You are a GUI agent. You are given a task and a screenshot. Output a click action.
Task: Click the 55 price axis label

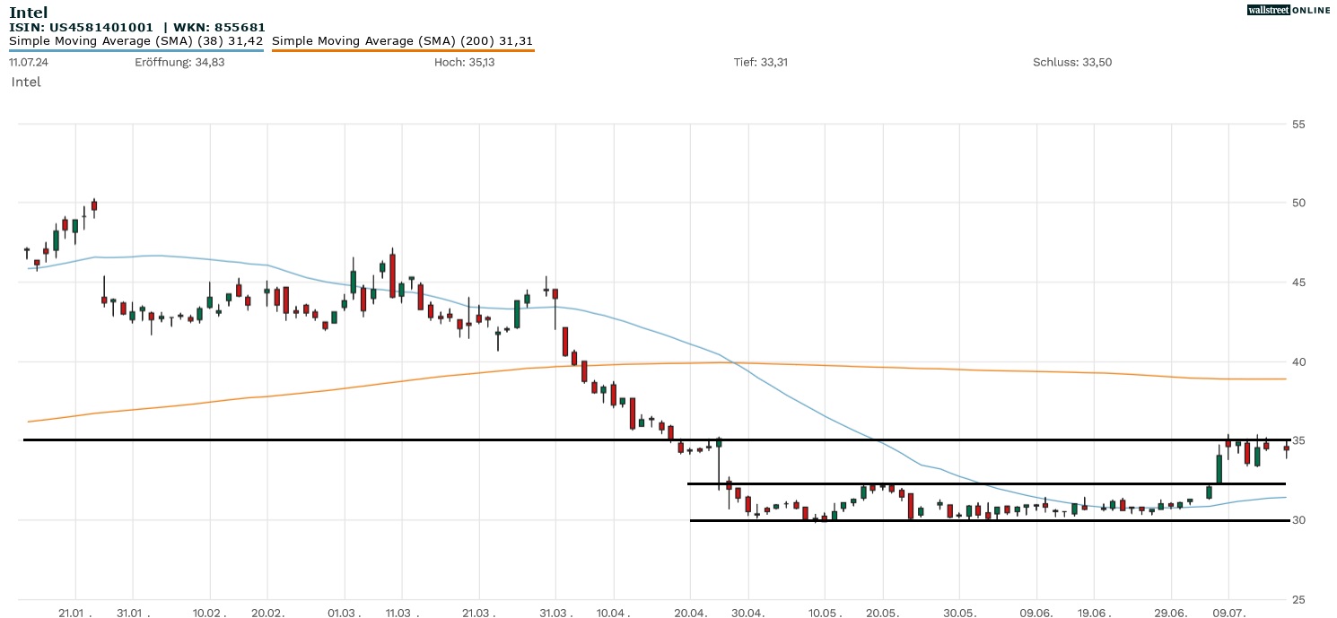tap(1298, 124)
